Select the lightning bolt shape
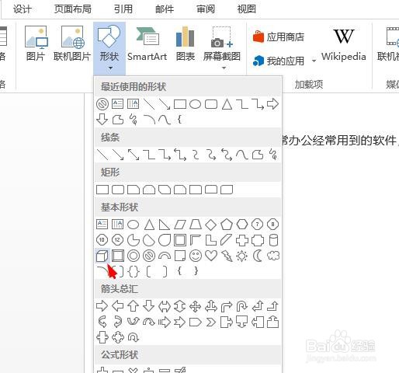The height and width of the screenshot is (373, 399). [227, 256]
